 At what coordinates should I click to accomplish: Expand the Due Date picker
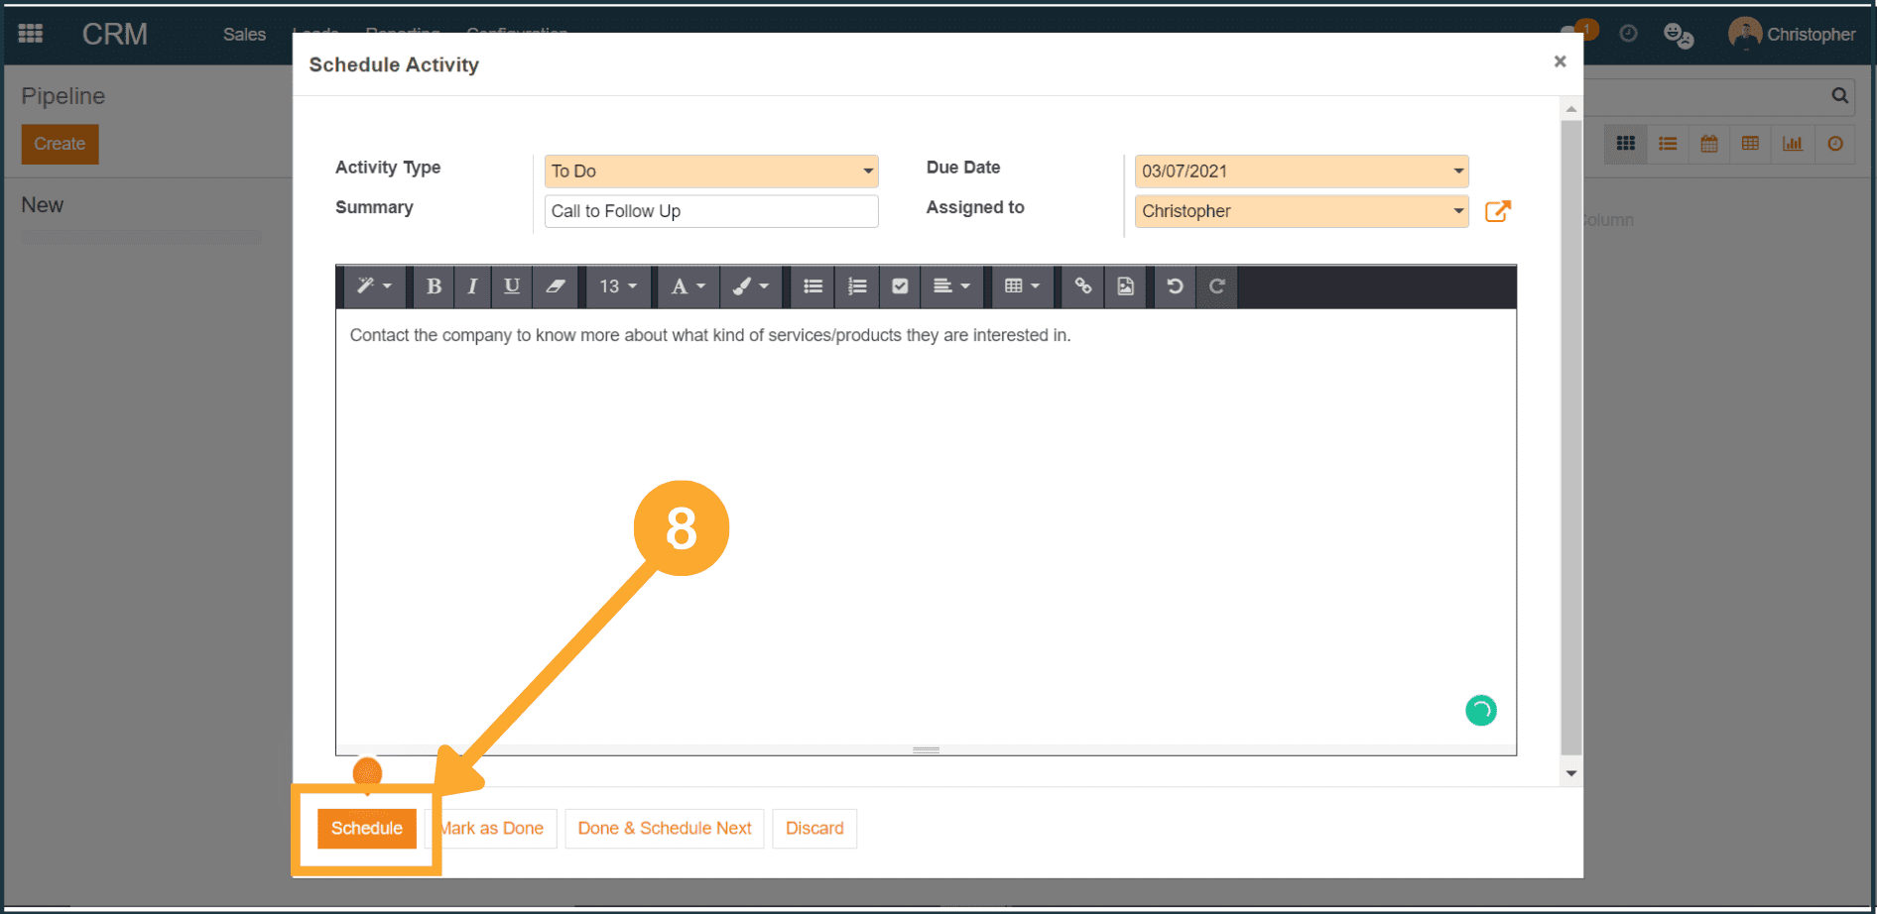tap(1301, 171)
